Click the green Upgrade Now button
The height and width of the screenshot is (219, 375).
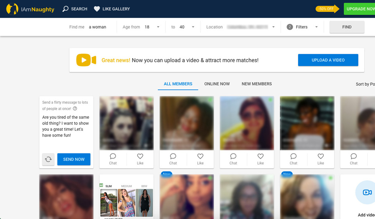(x=360, y=9)
